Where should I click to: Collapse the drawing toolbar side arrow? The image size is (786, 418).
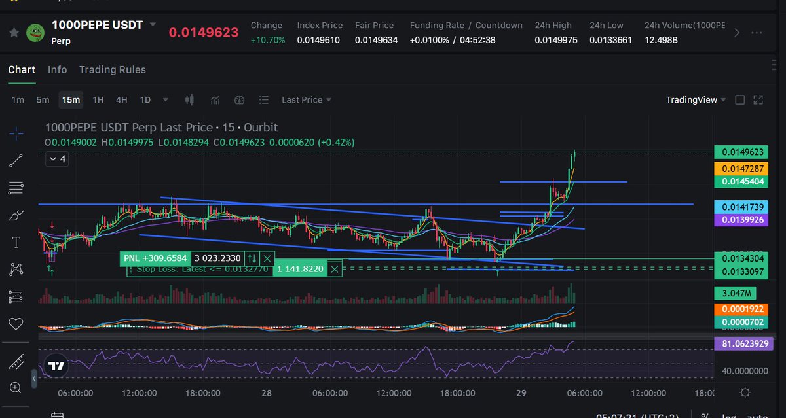(x=35, y=378)
